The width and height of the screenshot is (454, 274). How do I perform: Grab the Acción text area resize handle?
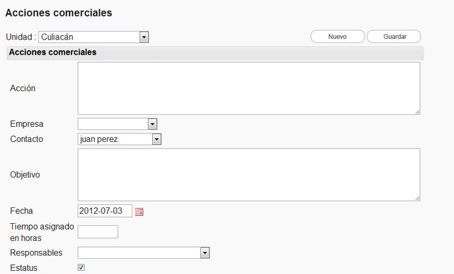418,112
